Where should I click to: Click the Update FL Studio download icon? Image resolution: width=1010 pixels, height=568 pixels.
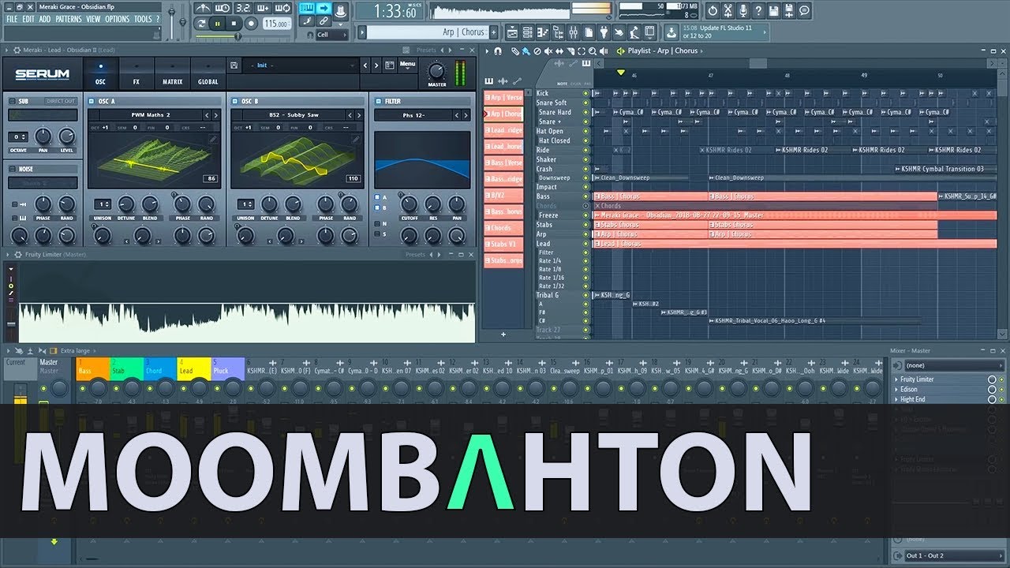[x=671, y=32]
